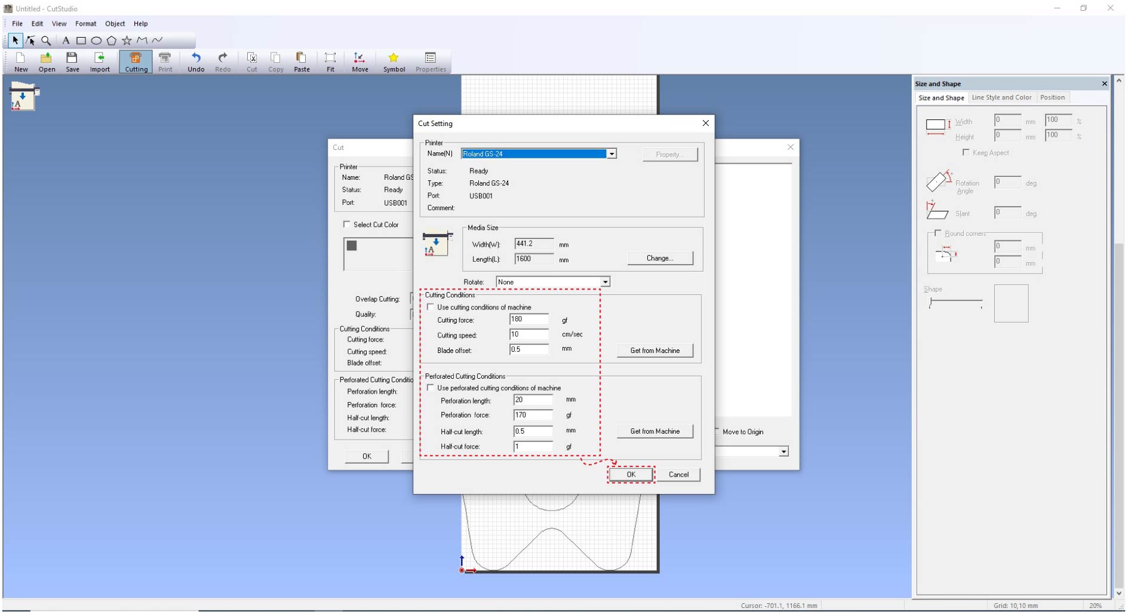Choose the Ellipse drawing tool
This screenshot has width=1128, height=614.
pos(96,41)
